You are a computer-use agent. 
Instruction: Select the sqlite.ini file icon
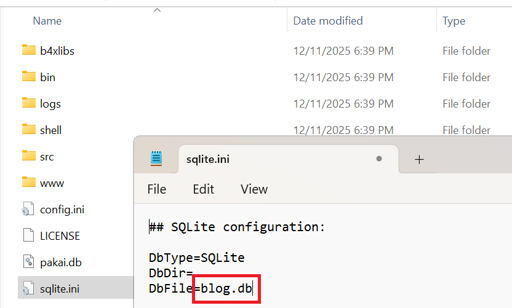coord(28,288)
